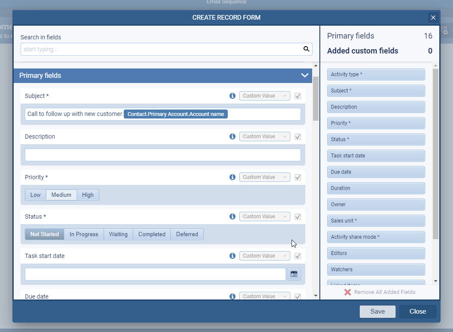Click the info icon next to Status
This screenshot has width=453, height=332.
click(x=232, y=216)
